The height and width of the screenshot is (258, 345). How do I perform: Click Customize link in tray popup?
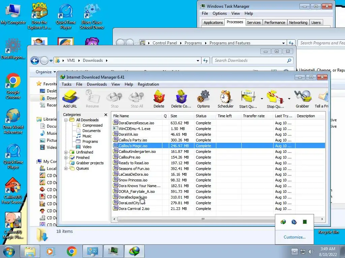pyautogui.click(x=294, y=237)
